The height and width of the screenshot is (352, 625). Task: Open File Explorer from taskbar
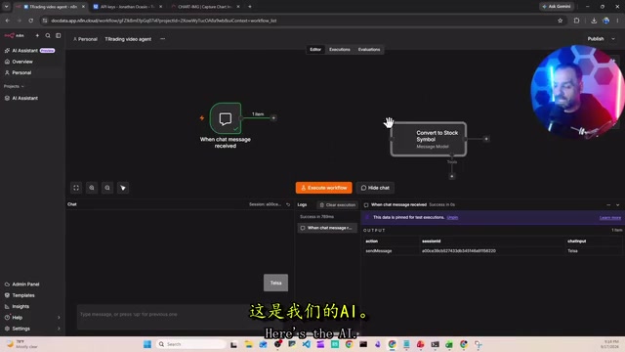click(x=249, y=344)
